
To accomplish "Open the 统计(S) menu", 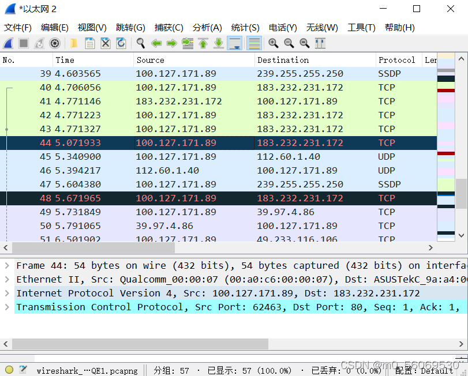I will tap(245, 27).
